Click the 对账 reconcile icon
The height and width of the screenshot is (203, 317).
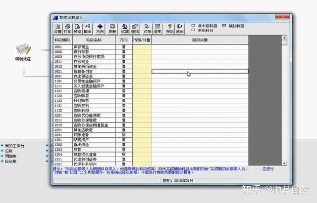[147, 29]
